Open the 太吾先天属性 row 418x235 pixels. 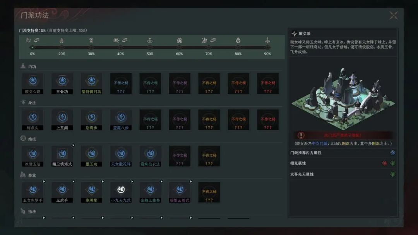coord(343,174)
